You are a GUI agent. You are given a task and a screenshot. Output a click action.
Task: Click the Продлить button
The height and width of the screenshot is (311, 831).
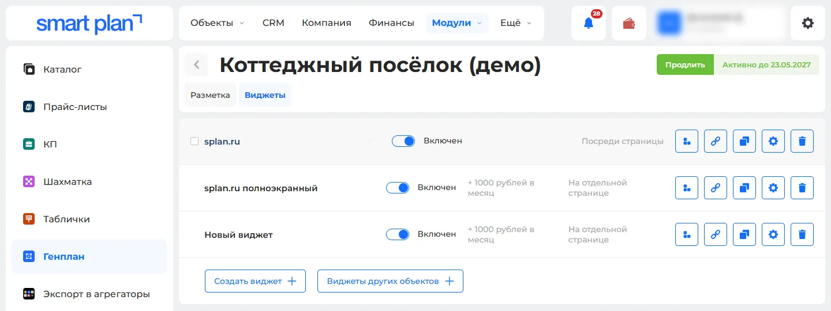[x=685, y=65]
